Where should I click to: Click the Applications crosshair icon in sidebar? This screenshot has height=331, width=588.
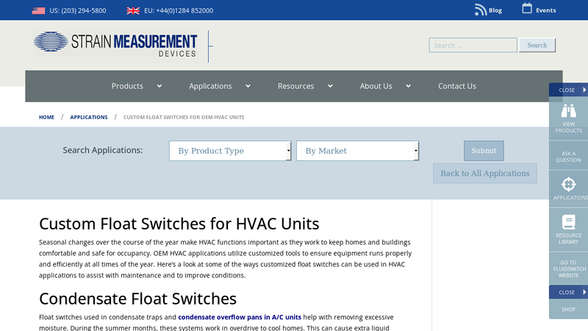click(x=568, y=185)
